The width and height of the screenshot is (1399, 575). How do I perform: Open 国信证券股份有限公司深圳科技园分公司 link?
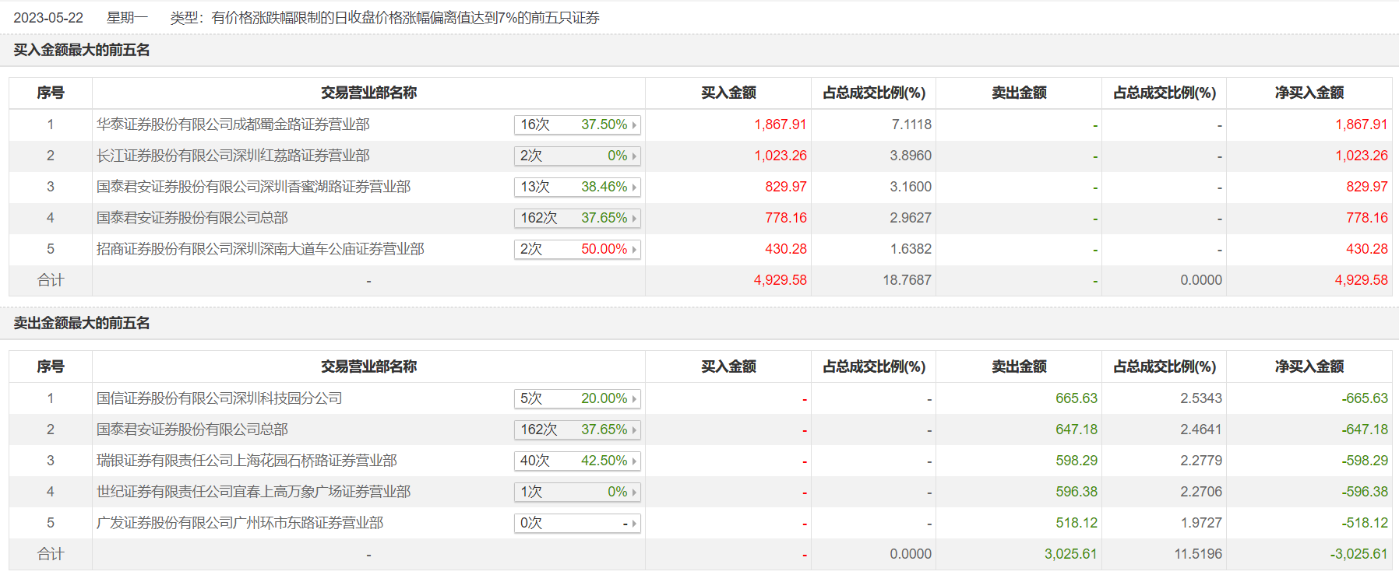click(x=220, y=398)
